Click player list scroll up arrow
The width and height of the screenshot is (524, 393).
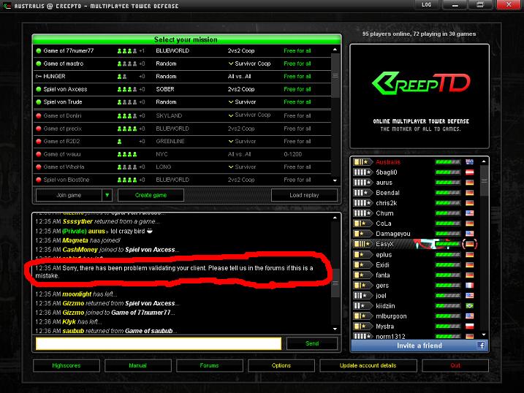(484, 161)
